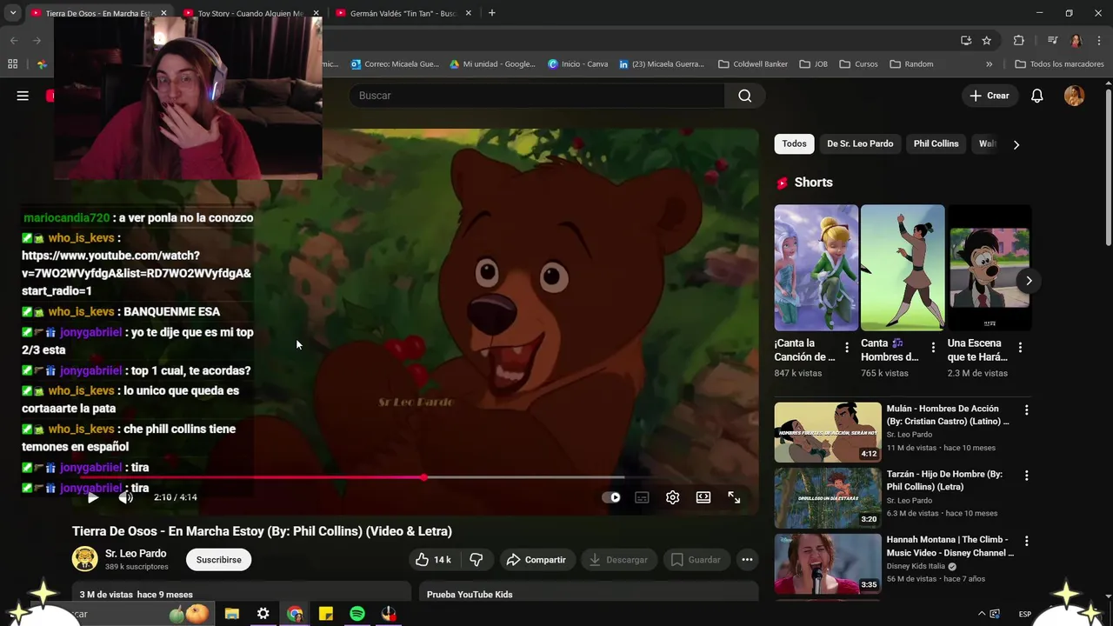
Task: Open the Canta Hombres d... short
Action: 903,268
